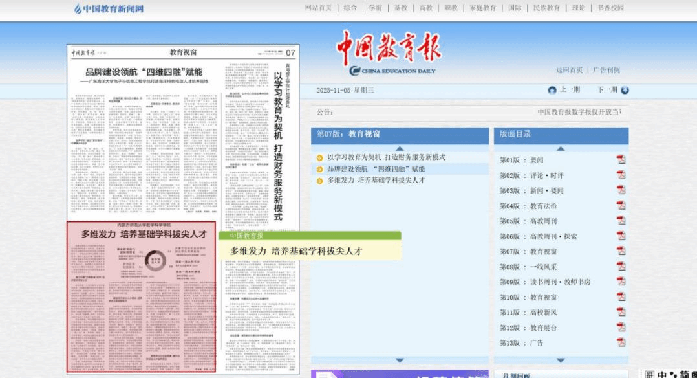This screenshot has height=378, width=697.
Task: Click PDF icon beside 第06版 高教周刊·探索
Action: [x=621, y=236]
